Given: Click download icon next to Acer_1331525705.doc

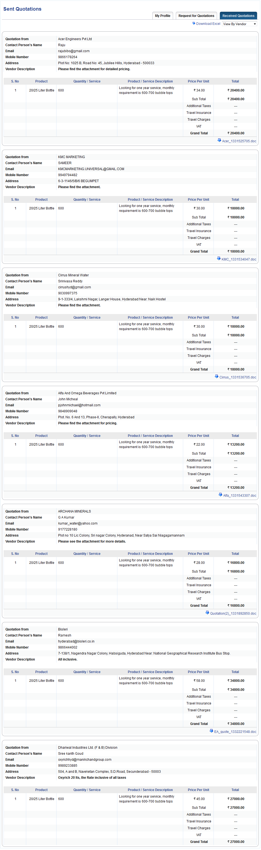Looking at the screenshot, I should [220, 141].
